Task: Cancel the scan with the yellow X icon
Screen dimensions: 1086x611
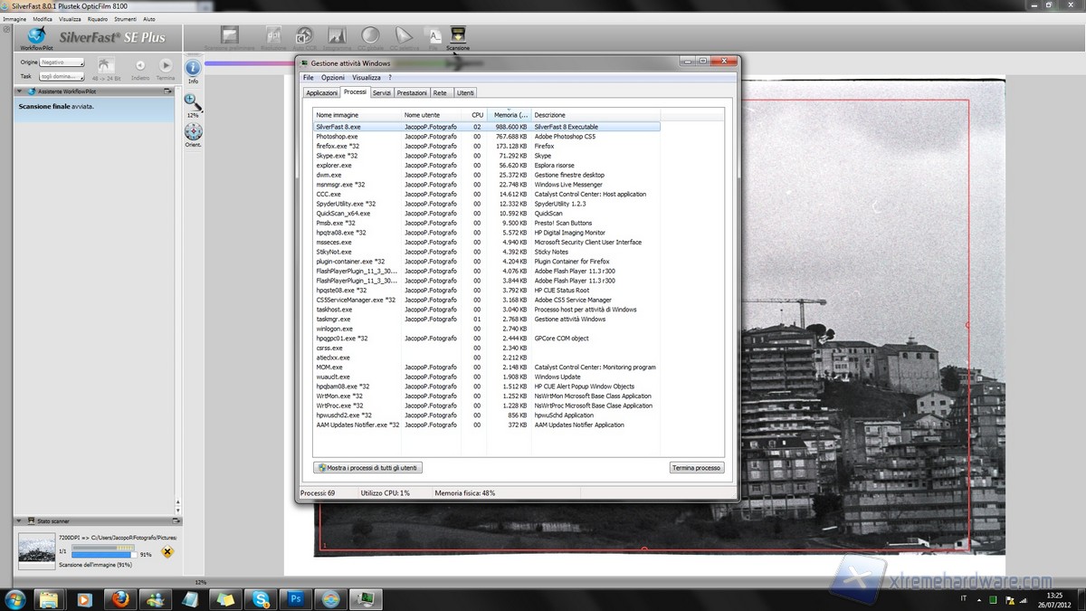Action: tap(167, 551)
